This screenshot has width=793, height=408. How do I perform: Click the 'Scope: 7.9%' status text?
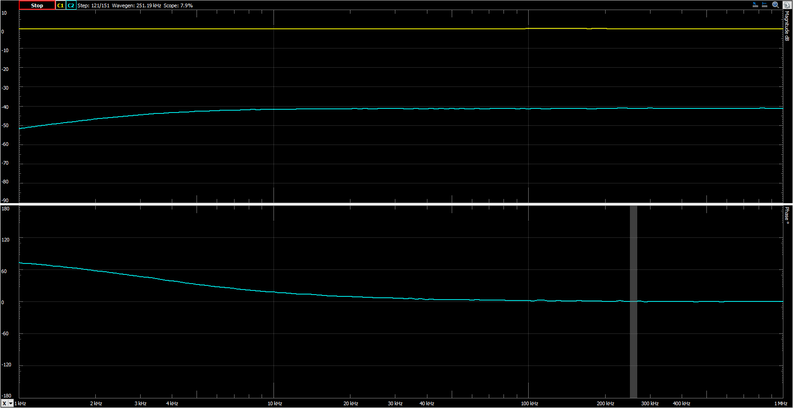[x=178, y=5]
